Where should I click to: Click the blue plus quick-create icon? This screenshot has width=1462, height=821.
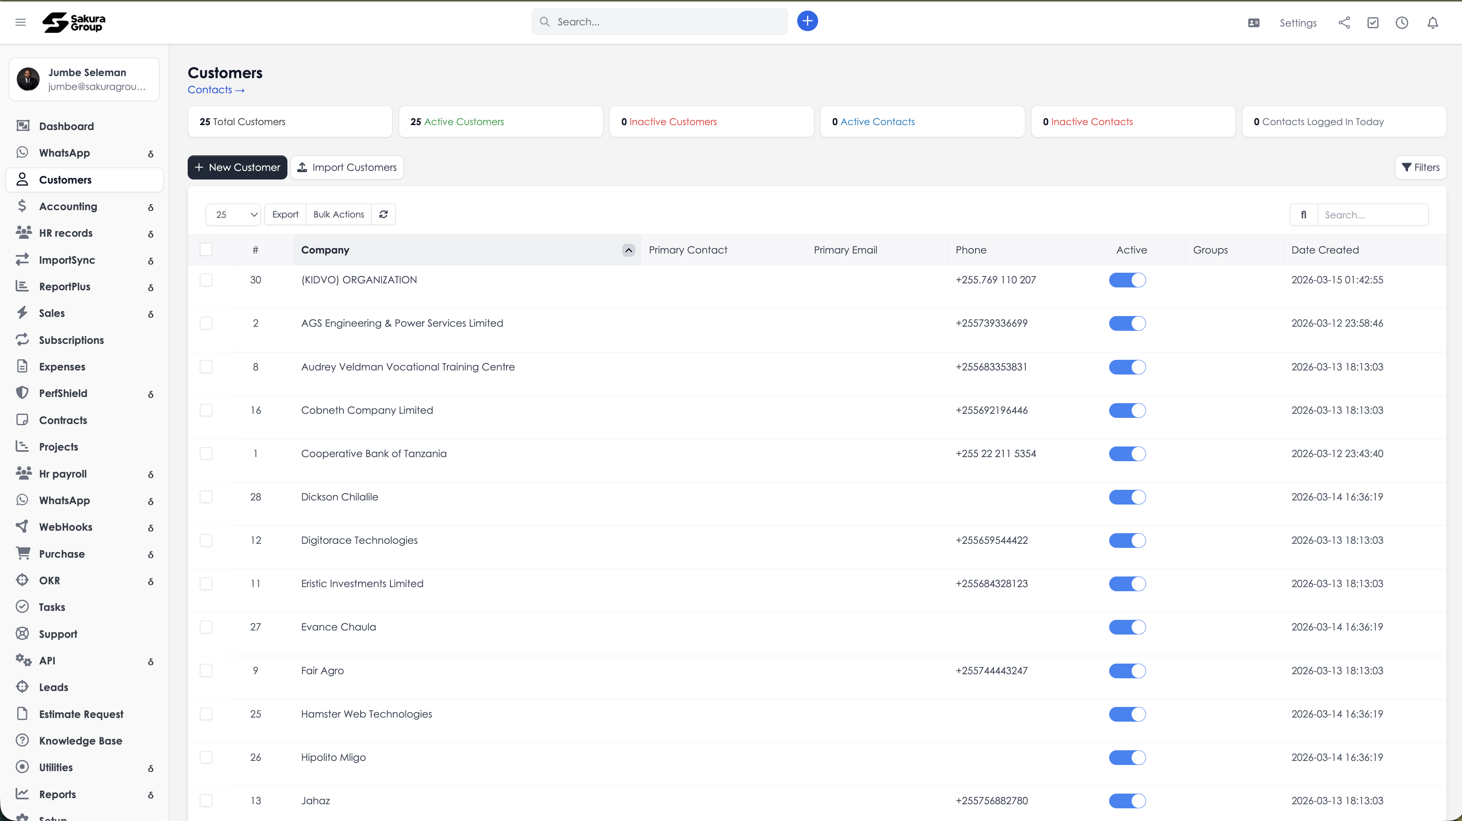807,22
